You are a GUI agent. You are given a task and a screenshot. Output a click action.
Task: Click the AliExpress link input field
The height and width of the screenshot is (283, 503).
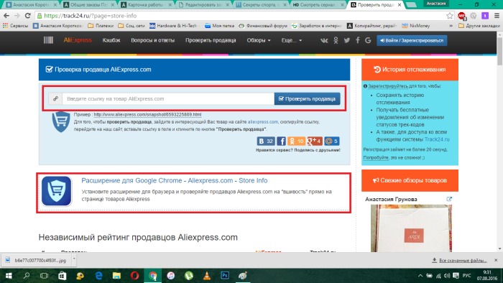(x=168, y=98)
